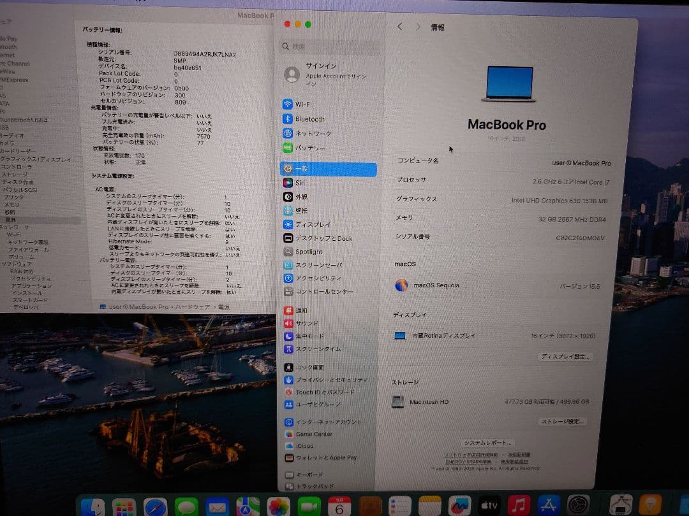Select the Siri settings icon

coord(300,182)
